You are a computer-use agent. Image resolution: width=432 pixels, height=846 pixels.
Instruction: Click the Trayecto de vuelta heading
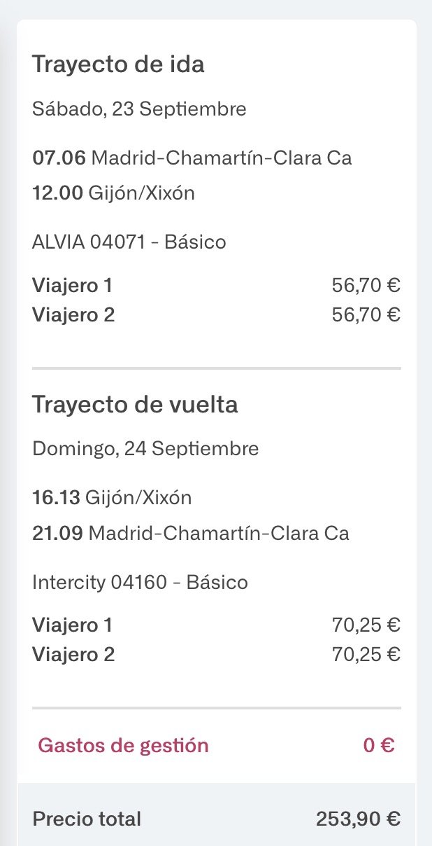(135, 405)
